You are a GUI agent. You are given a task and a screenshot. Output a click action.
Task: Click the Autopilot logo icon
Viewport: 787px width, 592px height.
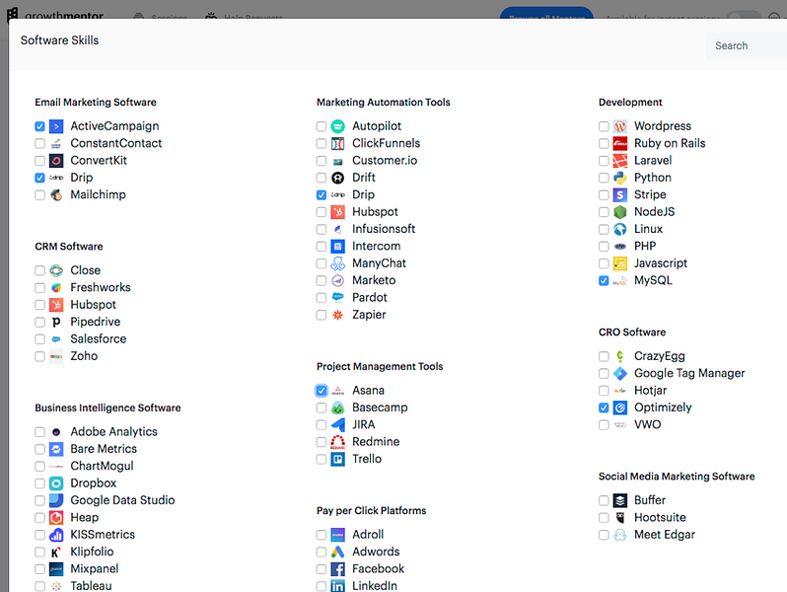point(338,126)
